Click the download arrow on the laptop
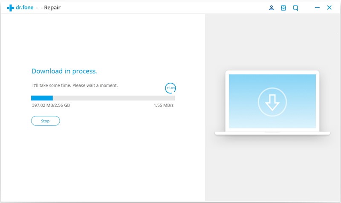The width and height of the screenshot is (341, 203). (x=272, y=102)
